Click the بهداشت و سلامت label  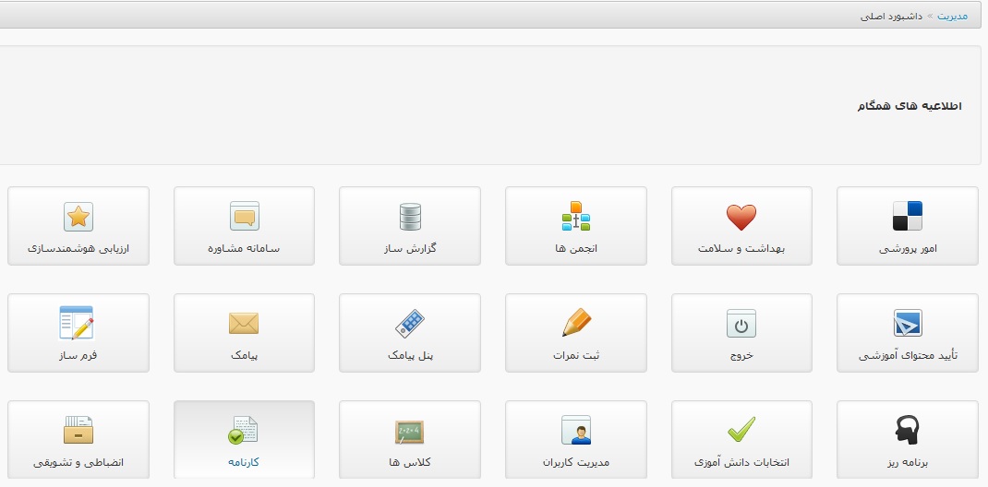(741, 248)
